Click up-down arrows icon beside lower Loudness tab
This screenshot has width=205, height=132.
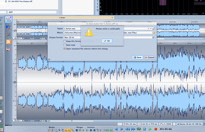pos(46,121)
